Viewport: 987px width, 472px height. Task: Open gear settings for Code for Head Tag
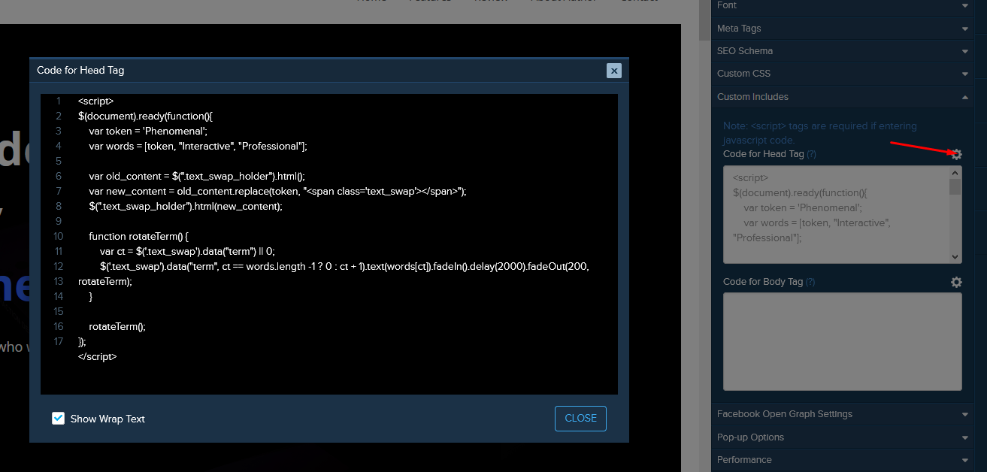coord(956,154)
